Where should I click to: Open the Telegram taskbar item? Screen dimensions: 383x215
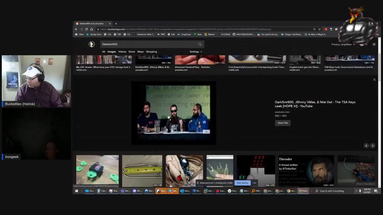pos(173,191)
